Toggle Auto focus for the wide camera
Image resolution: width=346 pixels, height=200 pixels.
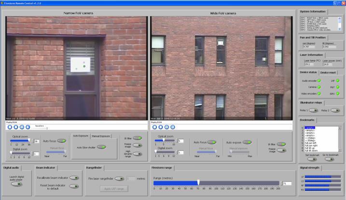[212, 142]
